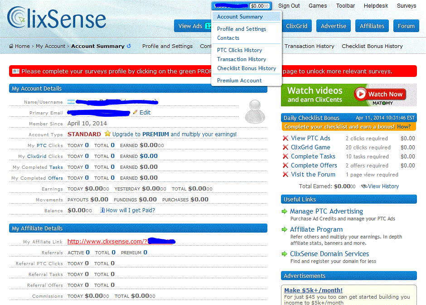Click the red X beside Visit the Forum
Screen dimensions: 426x305
[x=285, y=175]
